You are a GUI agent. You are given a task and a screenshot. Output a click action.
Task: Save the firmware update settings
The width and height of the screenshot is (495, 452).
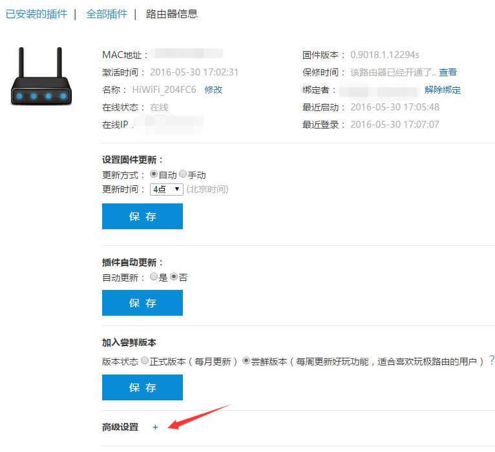pos(142,216)
